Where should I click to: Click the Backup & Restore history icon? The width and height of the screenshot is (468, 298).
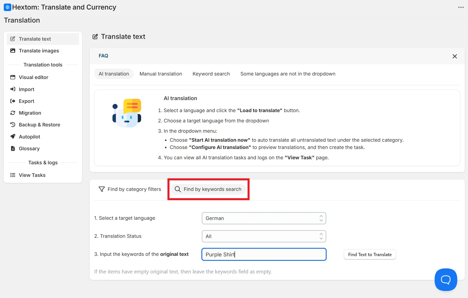coord(13,125)
